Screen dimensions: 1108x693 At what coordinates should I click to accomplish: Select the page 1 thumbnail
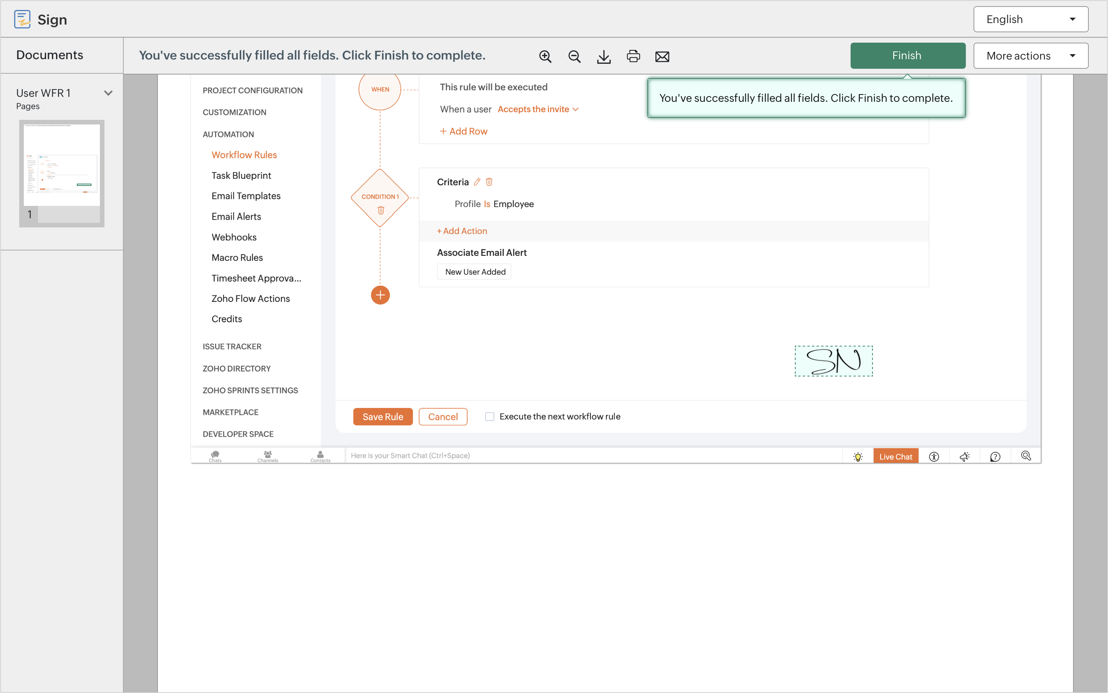click(62, 166)
